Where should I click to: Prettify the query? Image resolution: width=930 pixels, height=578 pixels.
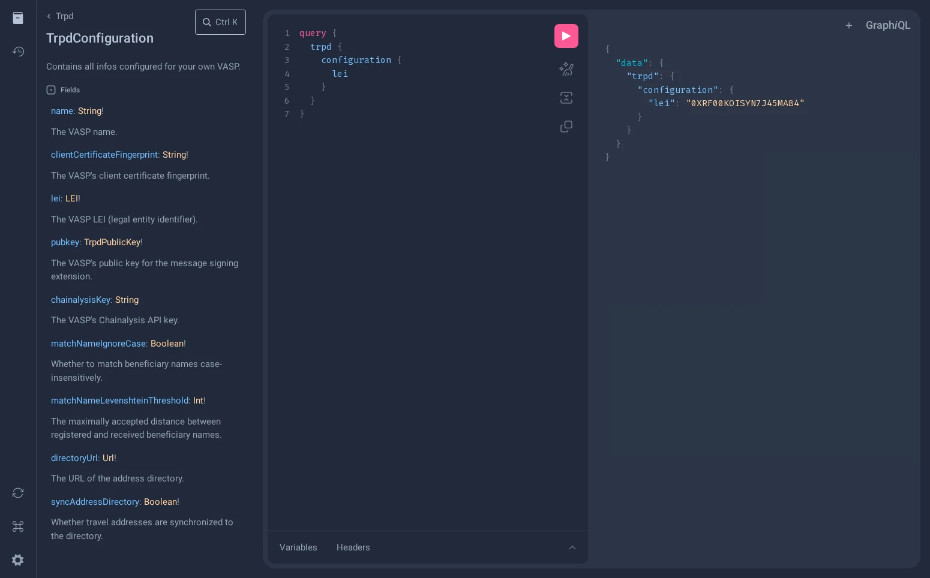566,70
